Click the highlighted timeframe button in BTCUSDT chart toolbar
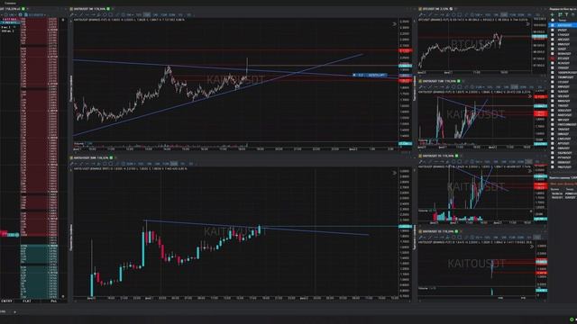This screenshot has width=577, height=324. [504, 15]
